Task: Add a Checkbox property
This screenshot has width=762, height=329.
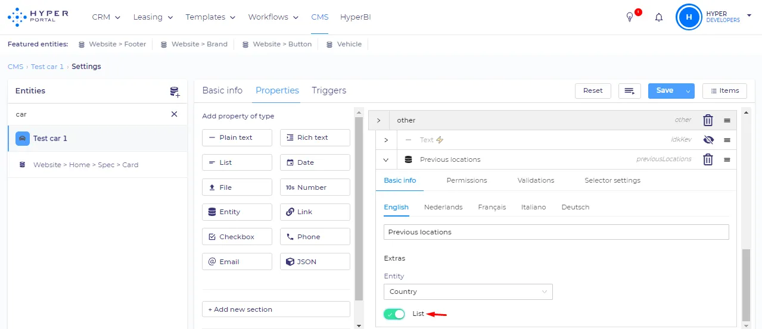Action: 237,237
